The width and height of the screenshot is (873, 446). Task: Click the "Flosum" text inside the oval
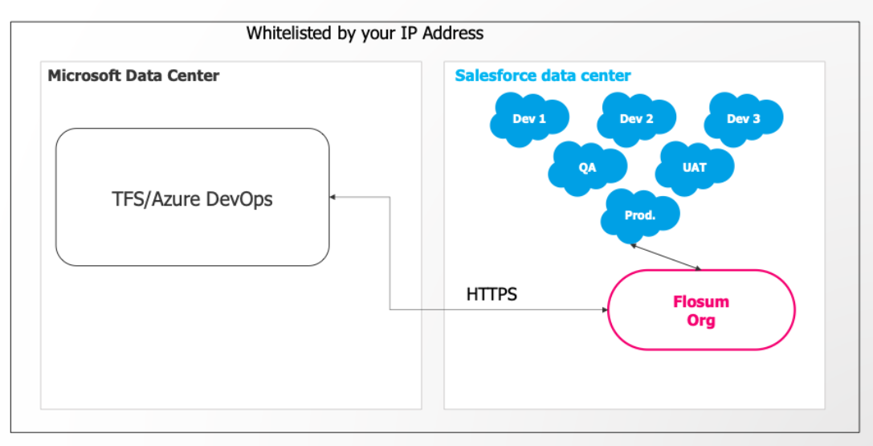point(700,302)
